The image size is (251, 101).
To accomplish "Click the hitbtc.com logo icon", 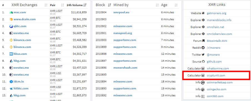I will click(11, 89).
